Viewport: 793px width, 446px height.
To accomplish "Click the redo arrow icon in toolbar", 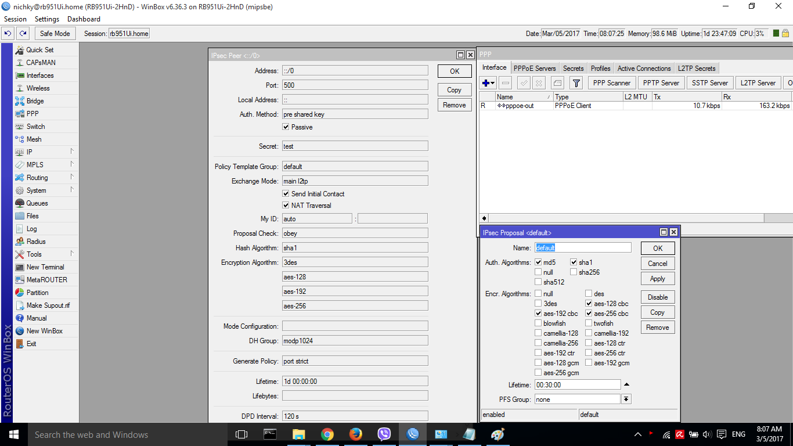I will [x=23, y=34].
